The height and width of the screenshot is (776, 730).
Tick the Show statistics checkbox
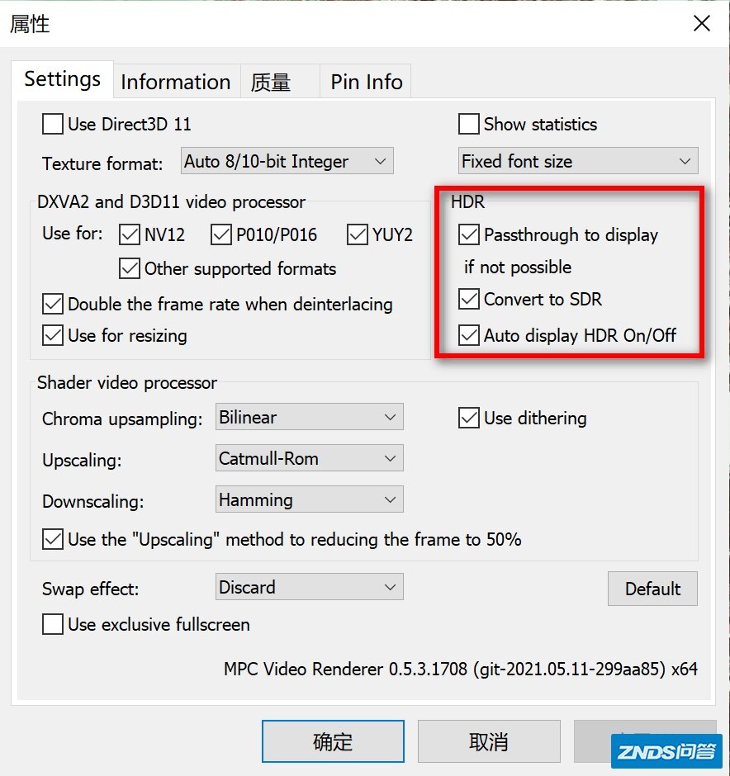click(x=469, y=124)
